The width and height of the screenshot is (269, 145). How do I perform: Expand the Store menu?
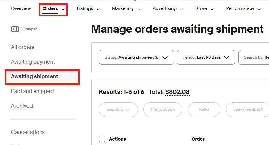(x=205, y=9)
